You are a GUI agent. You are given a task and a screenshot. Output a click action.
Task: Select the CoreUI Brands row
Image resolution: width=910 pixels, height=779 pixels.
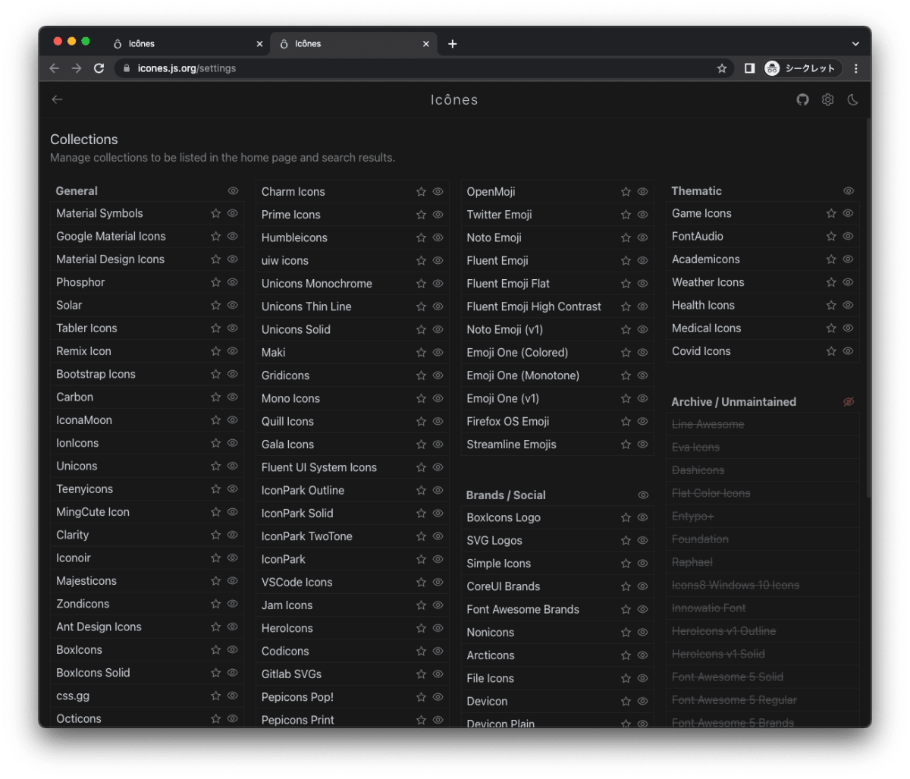pyautogui.click(x=557, y=586)
